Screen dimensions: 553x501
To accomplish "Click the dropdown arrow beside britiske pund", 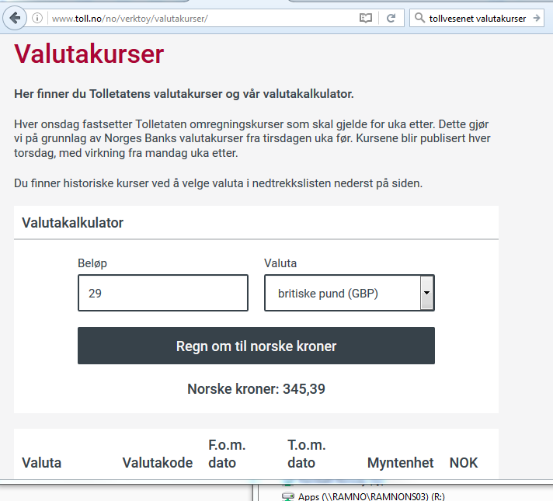I will 426,293.
